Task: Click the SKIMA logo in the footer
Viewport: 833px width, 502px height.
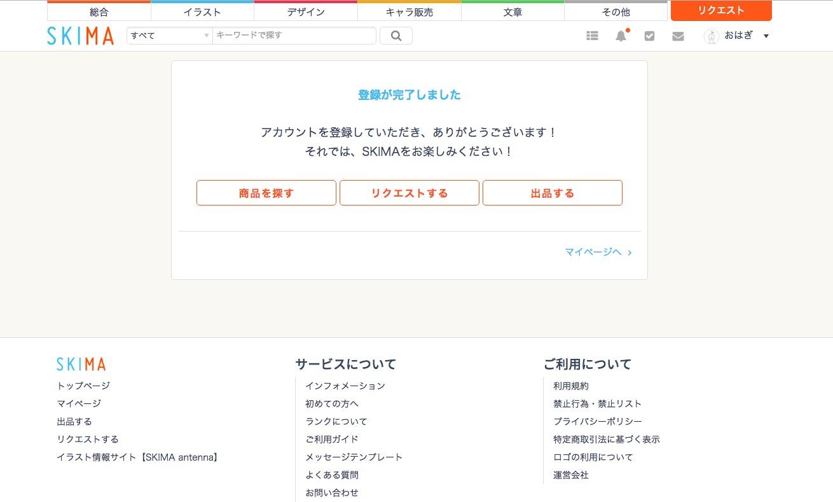Action: click(x=81, y=364)
